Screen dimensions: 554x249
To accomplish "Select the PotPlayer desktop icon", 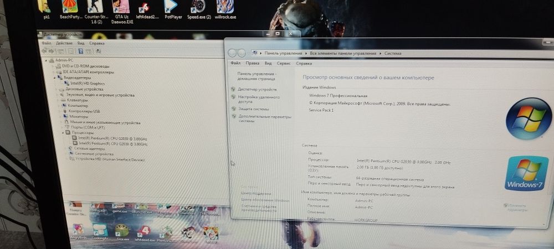I will [x=173, y=9].
